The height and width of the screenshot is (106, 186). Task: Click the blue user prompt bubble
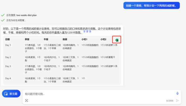pos(152,6)
